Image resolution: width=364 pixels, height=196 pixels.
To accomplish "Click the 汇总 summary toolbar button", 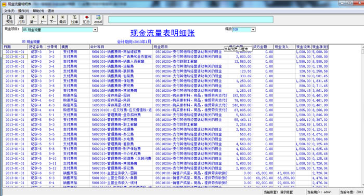I will point(86,19).
